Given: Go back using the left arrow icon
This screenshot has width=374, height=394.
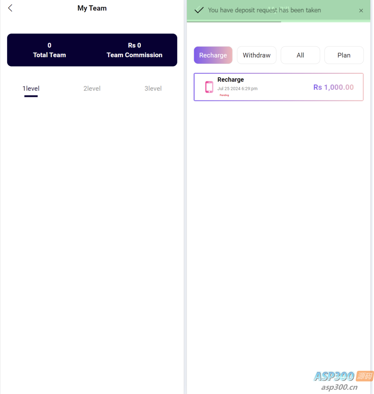Looking at the screenshot, I should (10, 8).
